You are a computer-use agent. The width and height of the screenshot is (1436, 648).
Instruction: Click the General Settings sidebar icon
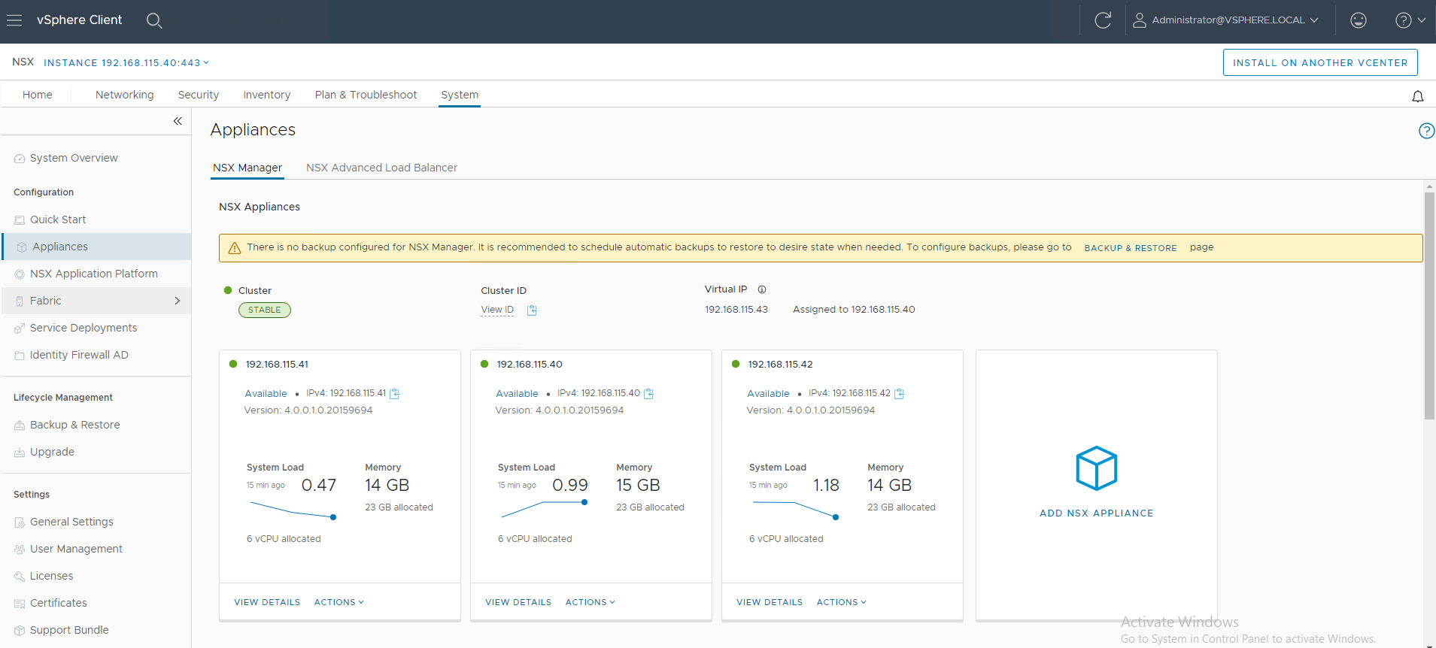click(20, 522)
